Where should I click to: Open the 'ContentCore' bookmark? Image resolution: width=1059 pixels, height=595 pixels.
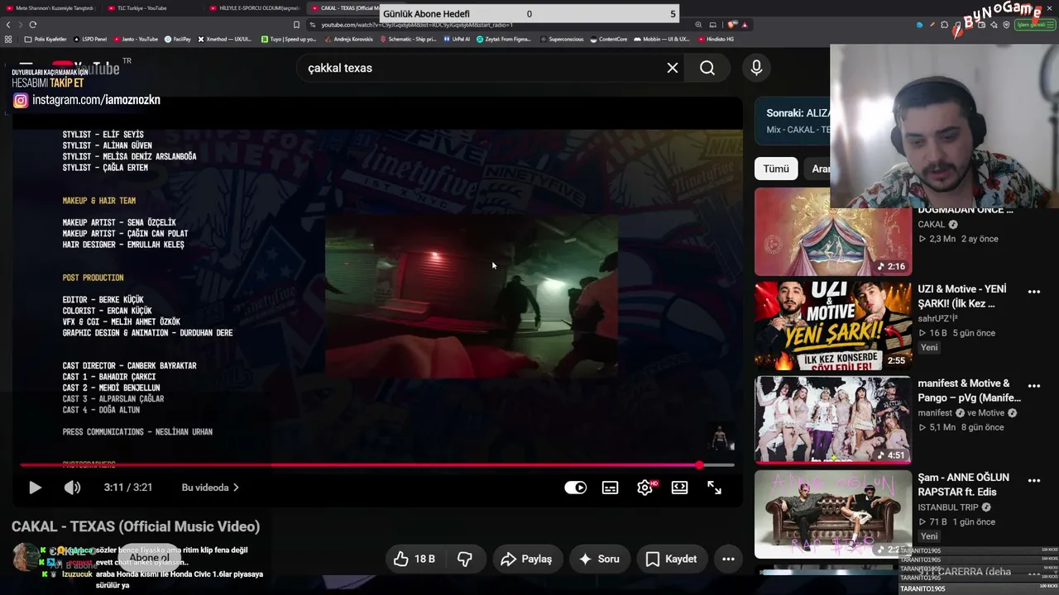(609, 39)
